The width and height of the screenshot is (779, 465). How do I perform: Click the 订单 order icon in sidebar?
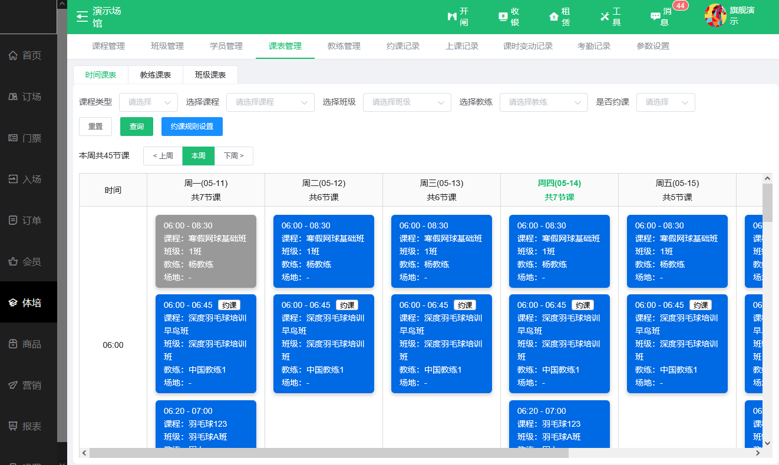coord(13,220)
